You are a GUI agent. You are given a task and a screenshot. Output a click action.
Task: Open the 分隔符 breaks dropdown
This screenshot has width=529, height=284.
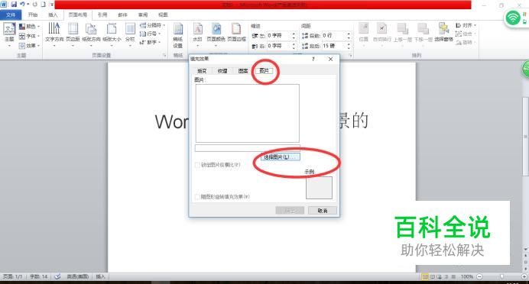pyautogui.click(x=152, y=25)
